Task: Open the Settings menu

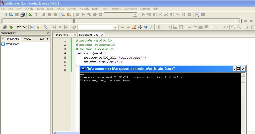Action: 145,9
